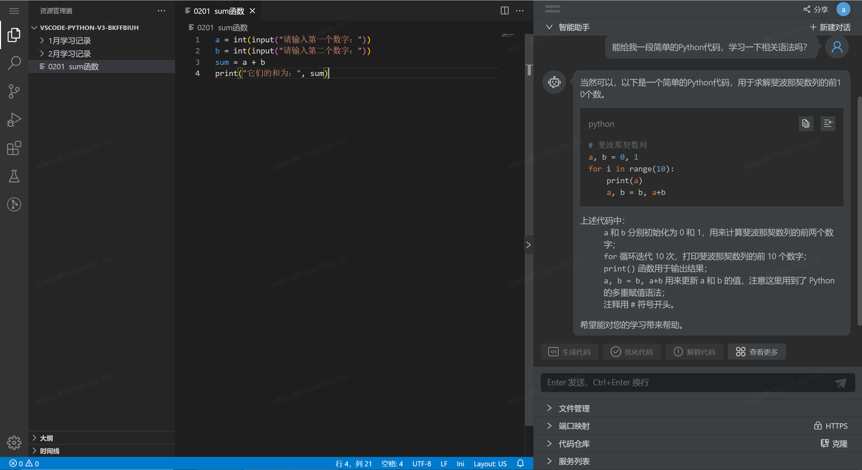Image resolution: width=862 pixels, height=470 pixels.
Task: Open the Run and Debug view
Action: tap(14, 120)
